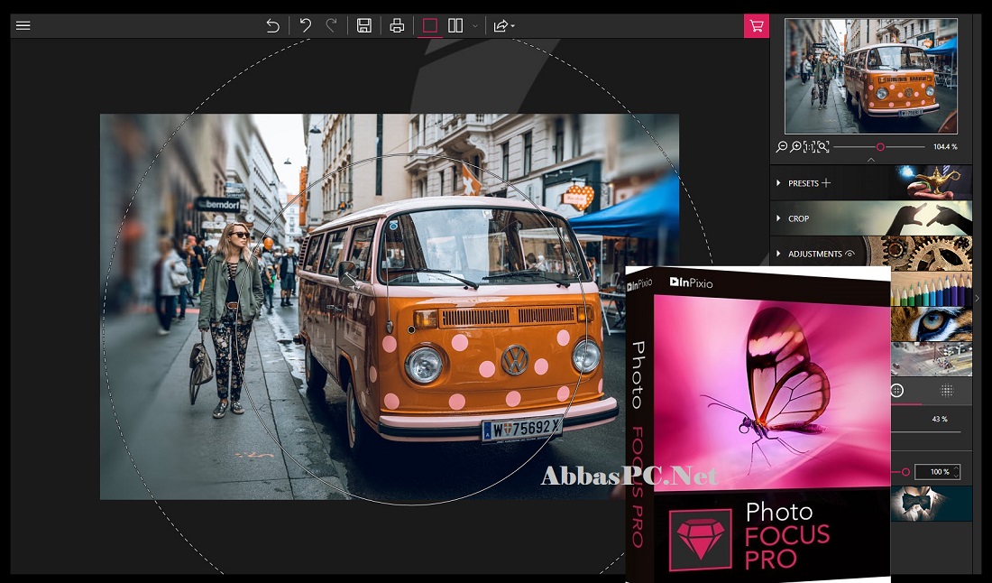Open the pink shopping cart
992x583 pixels.
pos(756,26)
